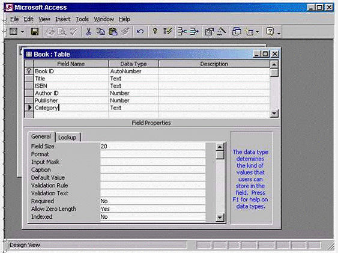This screenshot has height=253, width=338.
Task: Edit the Field Size value 20
Action: tap(153, 146)
